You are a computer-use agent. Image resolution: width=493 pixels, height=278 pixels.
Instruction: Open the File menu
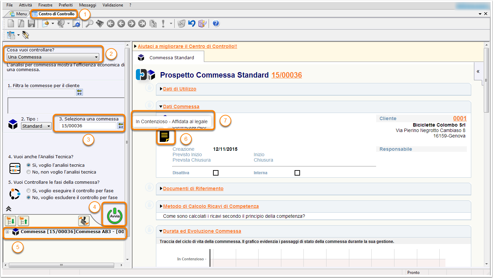(10, 5)
